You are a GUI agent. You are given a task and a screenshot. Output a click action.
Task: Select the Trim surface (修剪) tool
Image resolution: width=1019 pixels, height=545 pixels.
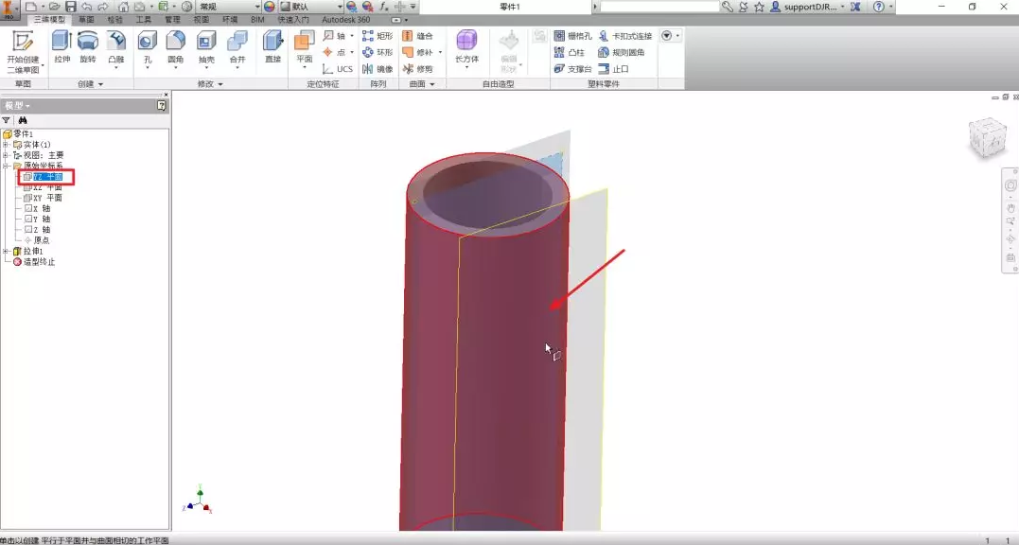417,69
